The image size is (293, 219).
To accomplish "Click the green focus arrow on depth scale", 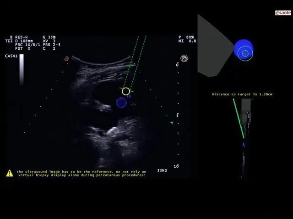I will pos(172,123).
